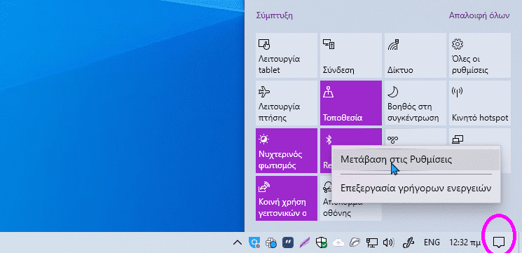Open the Project display tile
Viewport: 522px width, 253px height.
click(x=480, y=137)
